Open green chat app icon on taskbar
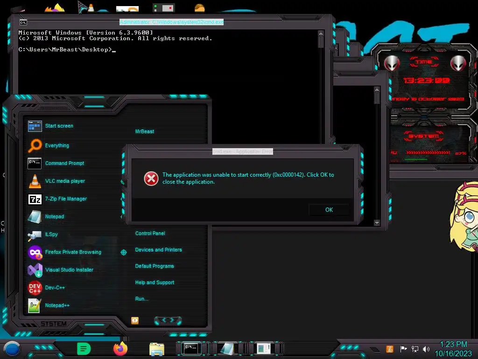 pos(84,349)
